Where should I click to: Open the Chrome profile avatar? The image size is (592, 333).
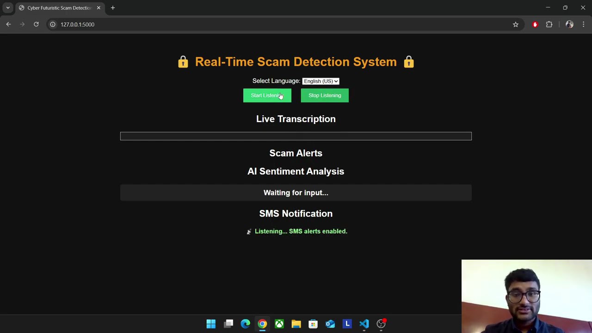569,25
